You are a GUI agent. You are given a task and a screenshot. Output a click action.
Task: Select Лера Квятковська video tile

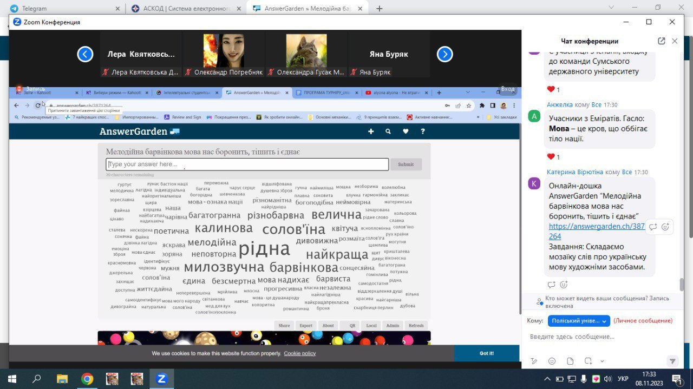(x=141, y=54)
